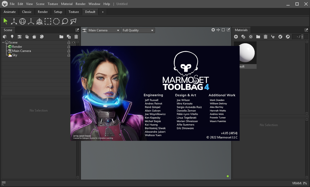The height and width of the screenshot is (187, 310).
Task: Add a new light with the bulb icon
Action: click(12, 37)
